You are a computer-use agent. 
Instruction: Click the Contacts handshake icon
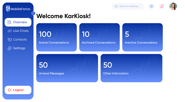click(9, 40)
